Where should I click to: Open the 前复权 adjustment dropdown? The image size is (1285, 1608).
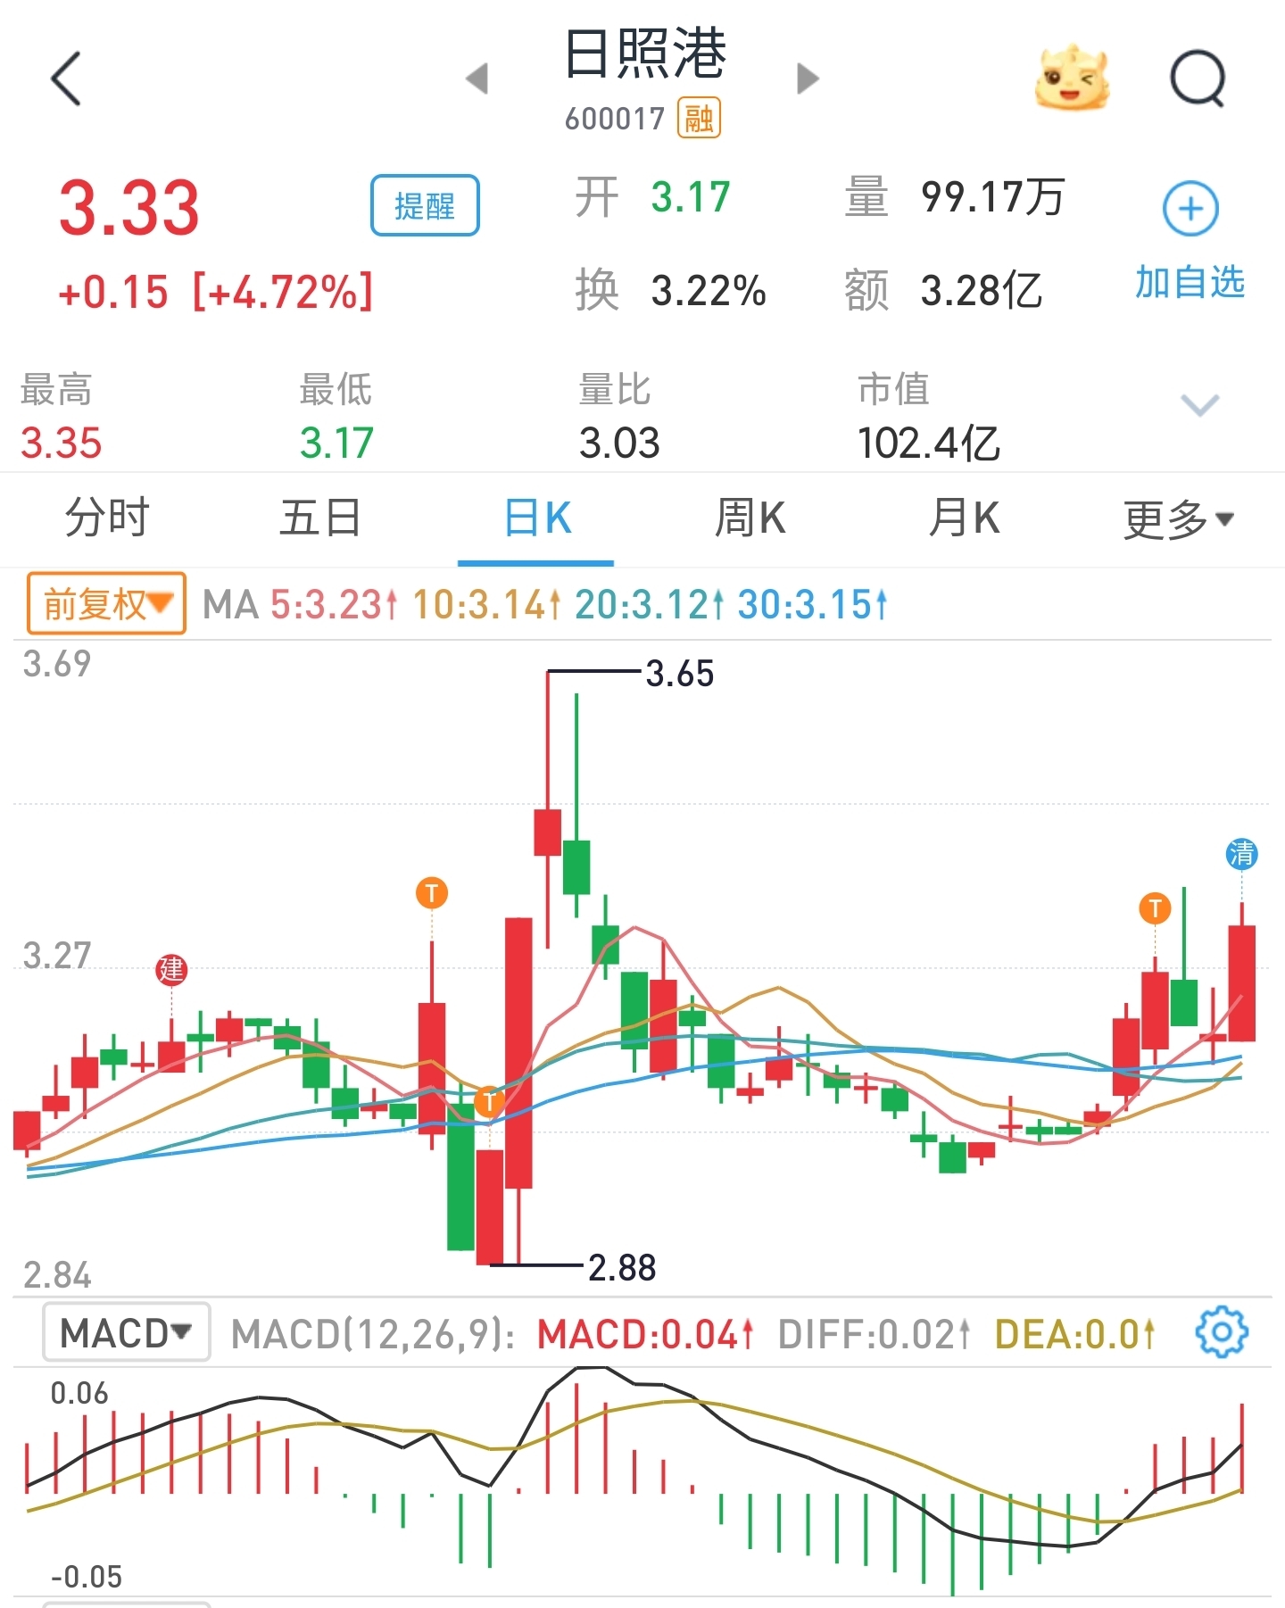tap(106, 604)
